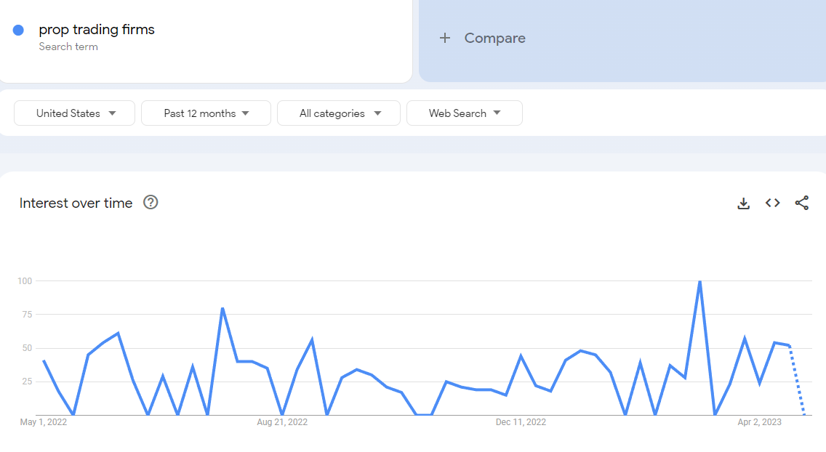Open the United States region dropdown
The image size is (826, 452).
pyautogui.click(x=74, y=113)
